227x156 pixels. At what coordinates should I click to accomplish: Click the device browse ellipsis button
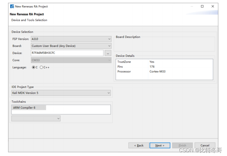point(108,53)
